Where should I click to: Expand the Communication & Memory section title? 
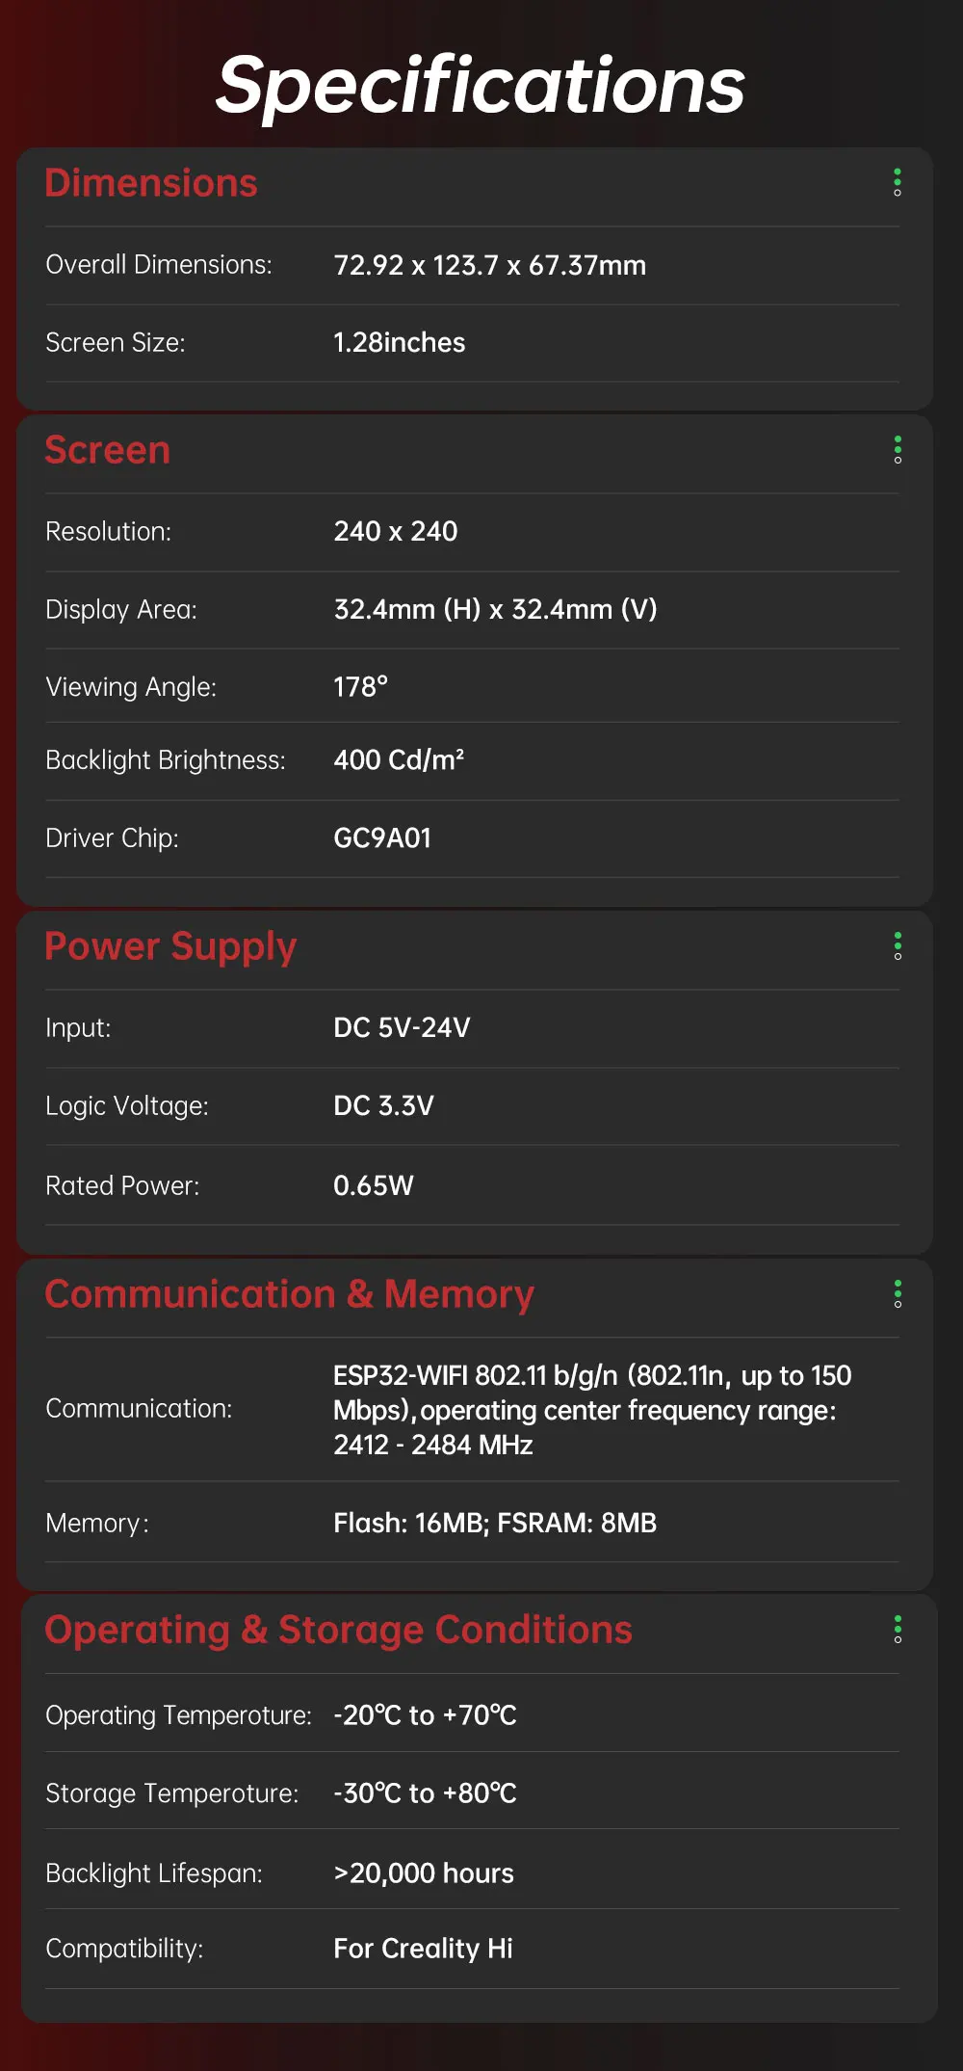[289, 1294]
